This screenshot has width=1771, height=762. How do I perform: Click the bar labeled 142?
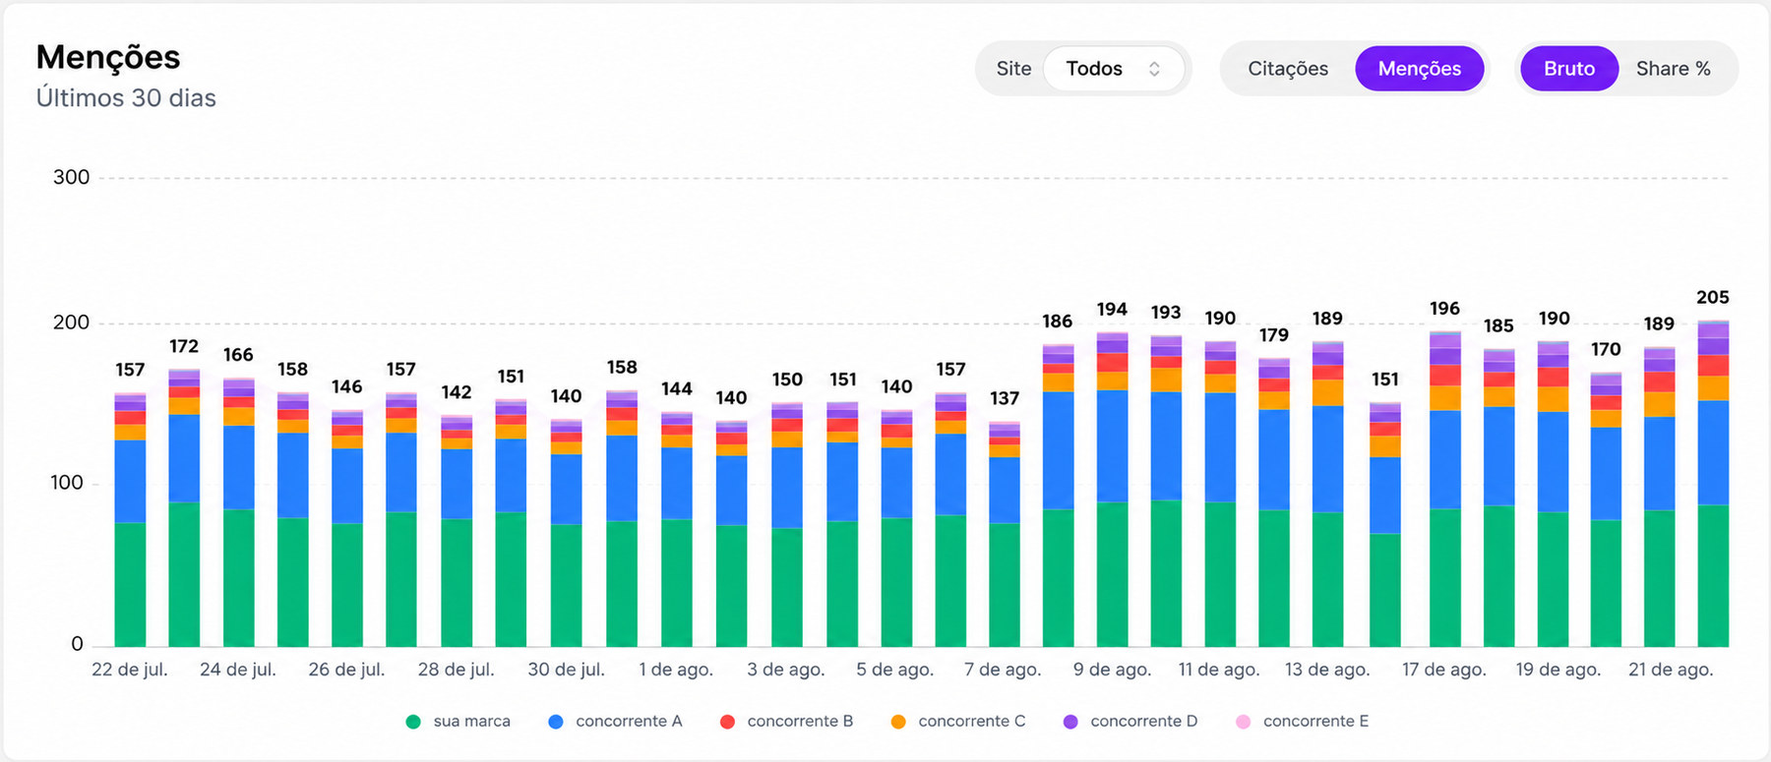click(457, 531)
